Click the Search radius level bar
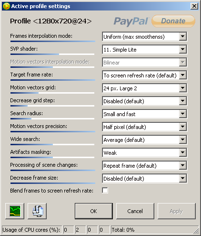The image size is (201, 236). 52,118
